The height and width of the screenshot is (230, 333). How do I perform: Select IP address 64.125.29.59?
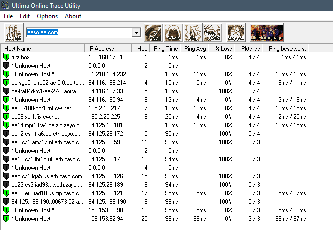(104, 142)
